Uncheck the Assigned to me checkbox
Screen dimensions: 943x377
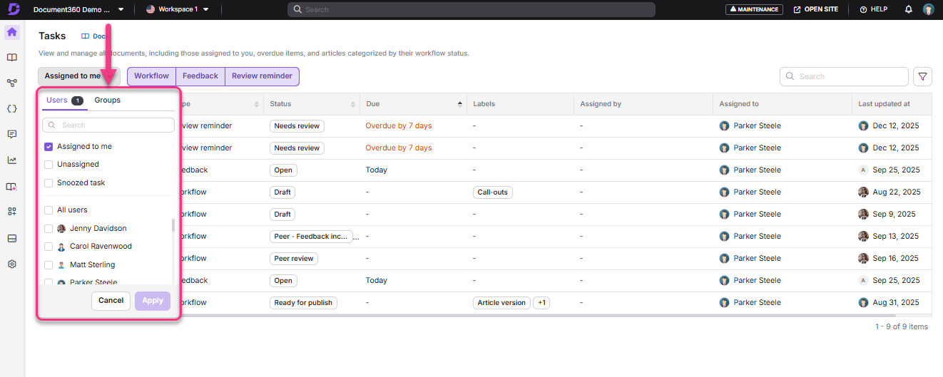click(49, 146)
